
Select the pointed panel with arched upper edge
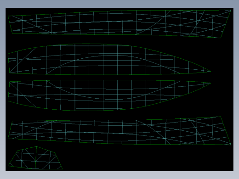[x=109, y=59]
